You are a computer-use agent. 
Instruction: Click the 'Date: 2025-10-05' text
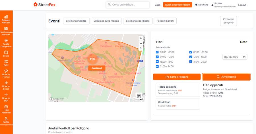pos(212,96)
